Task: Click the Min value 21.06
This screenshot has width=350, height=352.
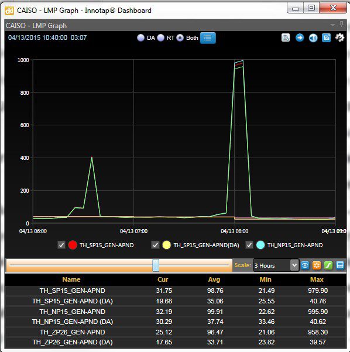Action: click(266, 332)
